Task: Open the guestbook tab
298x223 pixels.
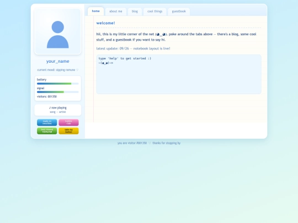Action: tap(179, 12)
